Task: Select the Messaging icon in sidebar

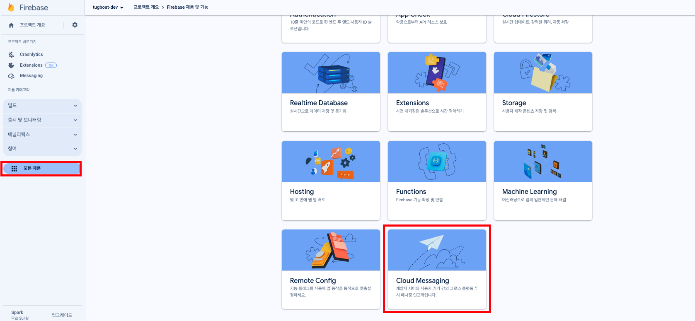Action: tap(11, 76)
